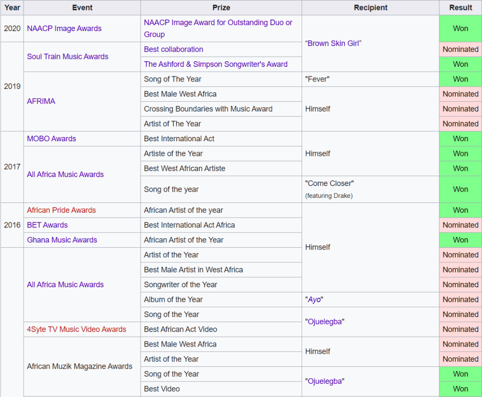This screenshot has width=482, height=397.
Task: Click the "Ayo" album link
Action: (315, 300)
